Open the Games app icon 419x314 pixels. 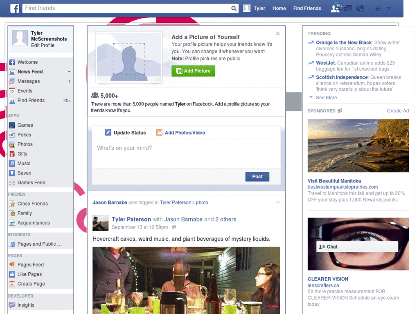tap(12, 125)
